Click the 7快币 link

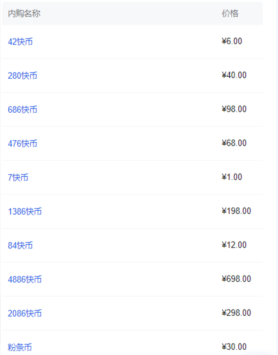click(x=18, y=177)
